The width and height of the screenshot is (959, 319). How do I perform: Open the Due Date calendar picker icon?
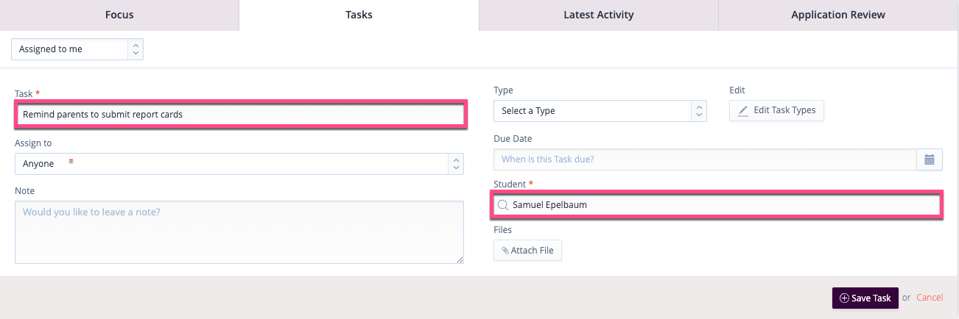(x=929, y=159)
